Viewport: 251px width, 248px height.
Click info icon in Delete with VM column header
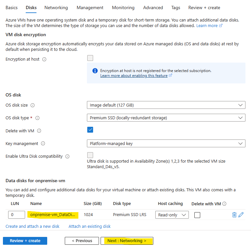[224, 204]
